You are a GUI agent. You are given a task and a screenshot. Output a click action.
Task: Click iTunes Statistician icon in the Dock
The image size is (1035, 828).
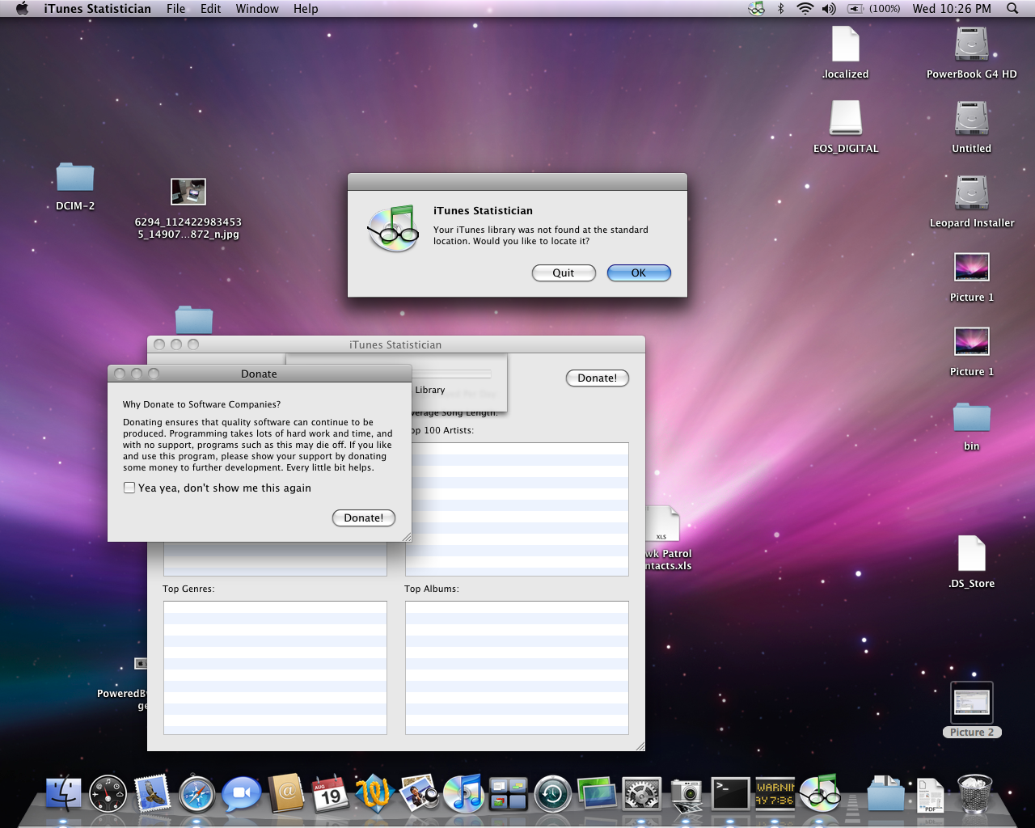pos(820,792)
